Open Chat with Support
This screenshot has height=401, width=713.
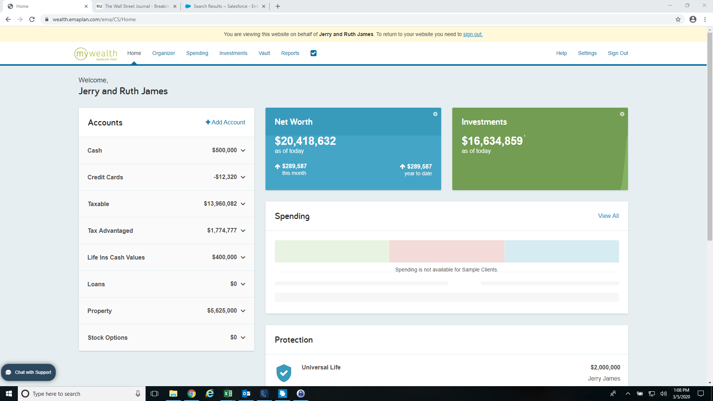pyautogui.click(x=28, y=372)
